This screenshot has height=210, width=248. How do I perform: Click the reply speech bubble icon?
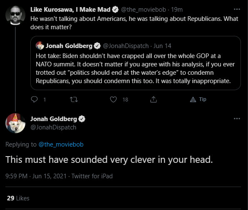[x=34, y=99]
